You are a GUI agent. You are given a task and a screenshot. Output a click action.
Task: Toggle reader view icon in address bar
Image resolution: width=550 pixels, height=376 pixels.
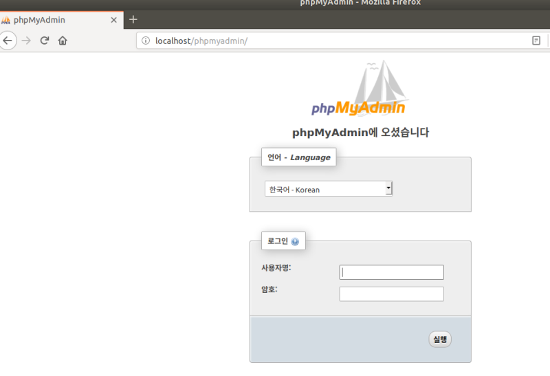536,41
